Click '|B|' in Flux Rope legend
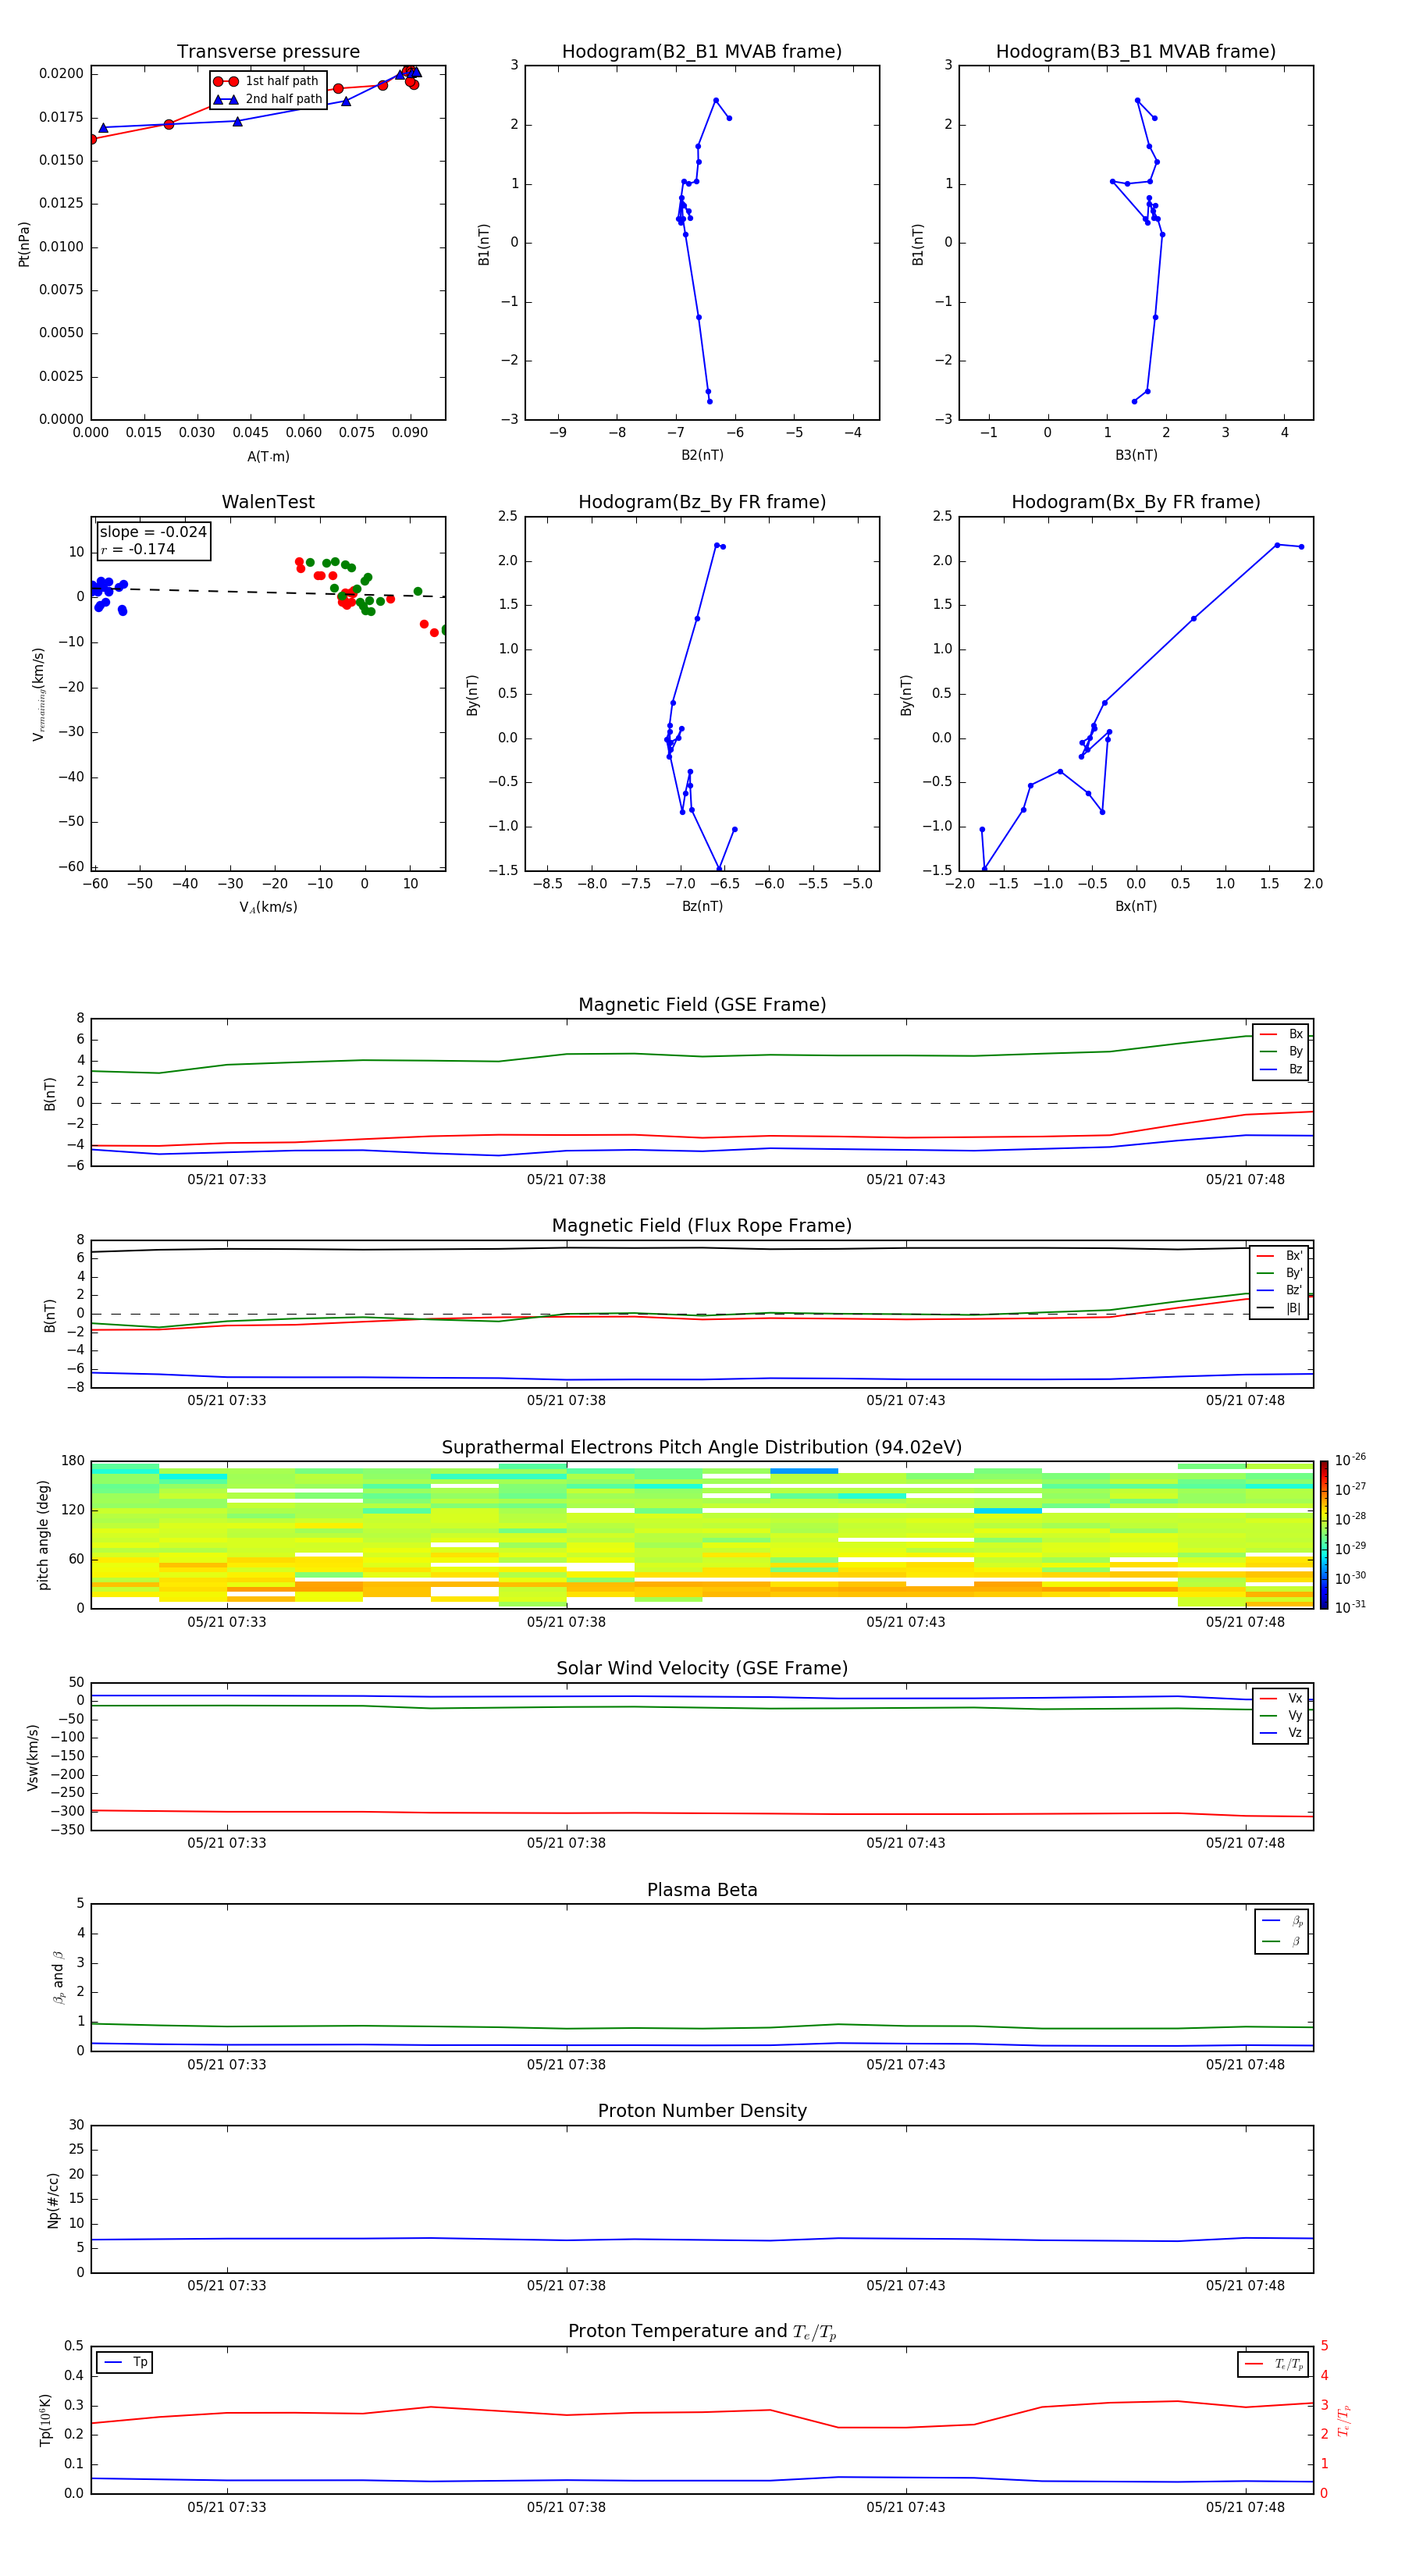 pyautogui.click(x=1280, y=1308)
